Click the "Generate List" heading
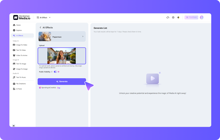 (100, 28)
